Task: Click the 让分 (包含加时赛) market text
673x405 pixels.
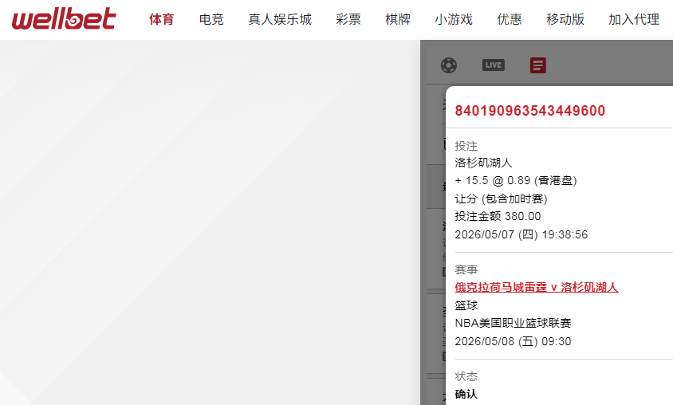Action: tap(501, 199)
